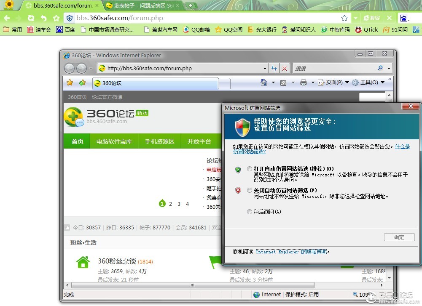Click the 兼容 compatibility mode button
The width and height of the screenshot is (422, 306).
click(372, 18)
